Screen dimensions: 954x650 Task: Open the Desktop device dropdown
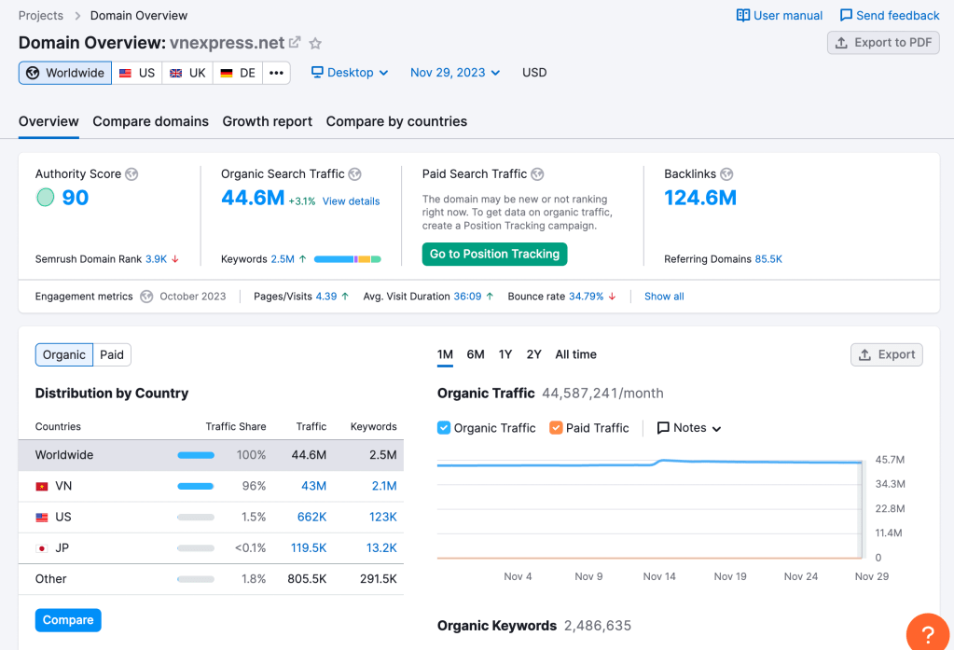[x=350, y=73]
